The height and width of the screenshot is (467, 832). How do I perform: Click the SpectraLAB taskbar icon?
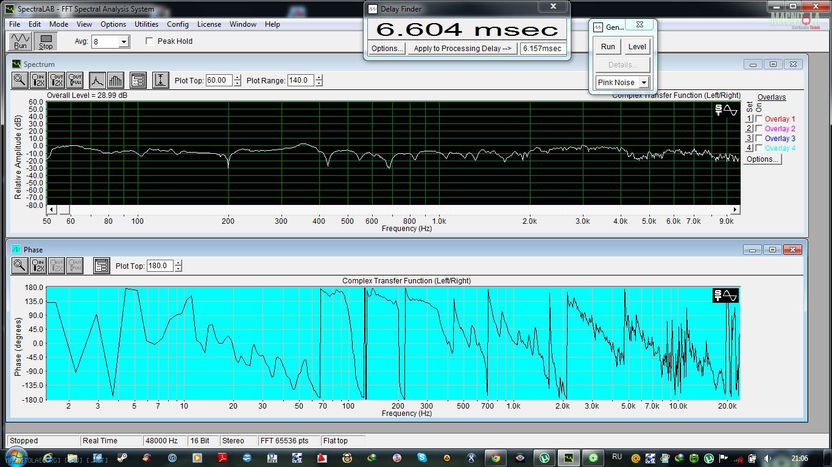(x=568, y=458)
